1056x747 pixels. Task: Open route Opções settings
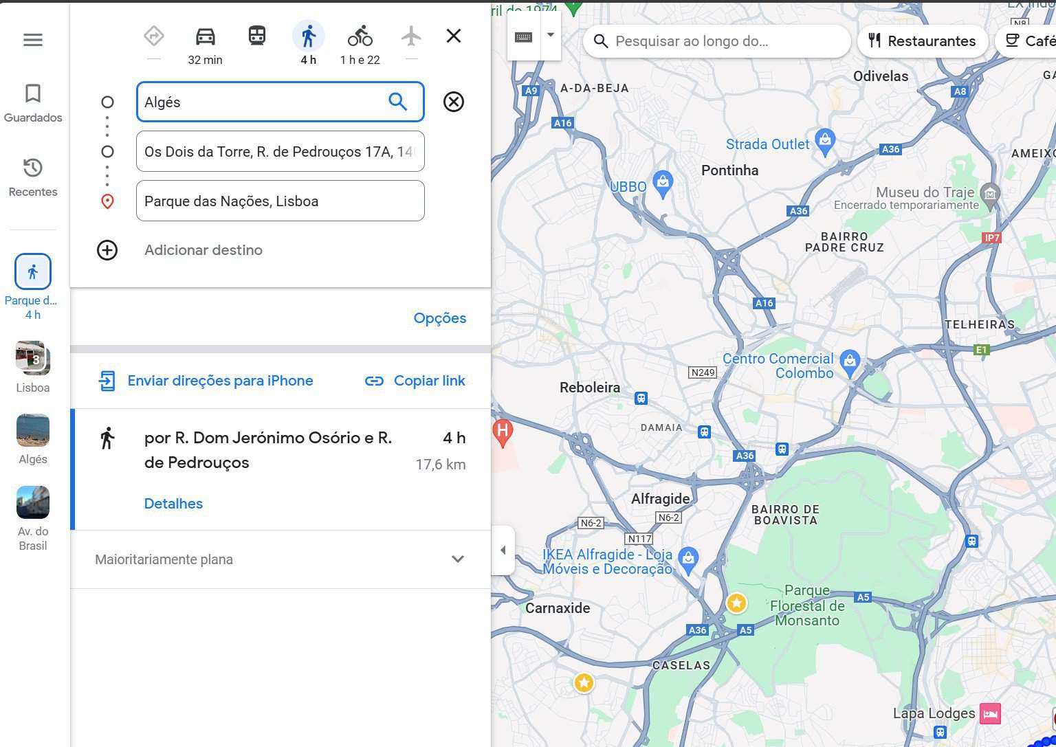[x=440, y=317]
